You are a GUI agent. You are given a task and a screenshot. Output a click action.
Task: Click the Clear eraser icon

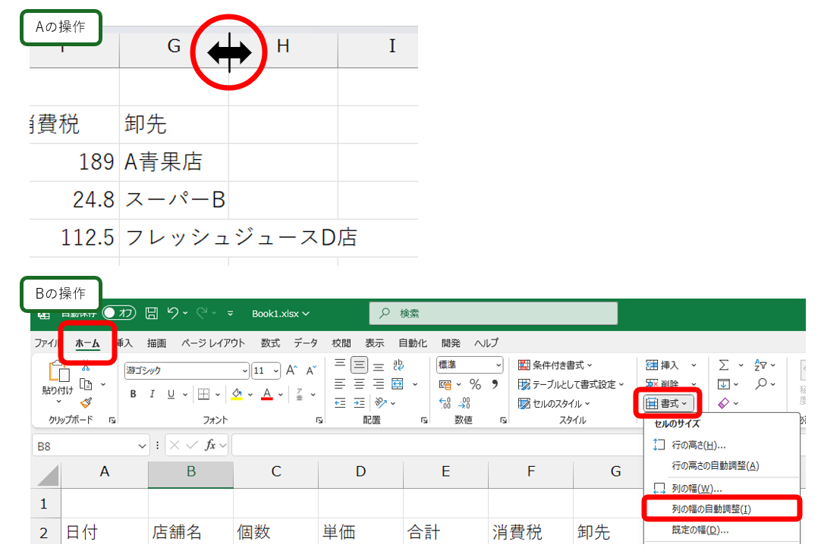coord(723,404)
